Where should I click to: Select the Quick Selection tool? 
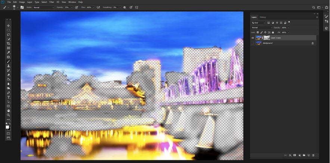9,39
